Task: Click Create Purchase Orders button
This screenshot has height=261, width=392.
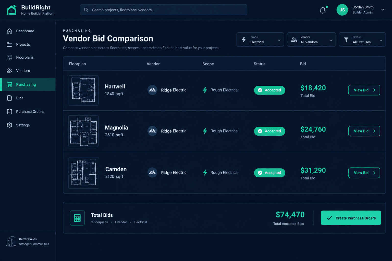Action: coord(351,218)
